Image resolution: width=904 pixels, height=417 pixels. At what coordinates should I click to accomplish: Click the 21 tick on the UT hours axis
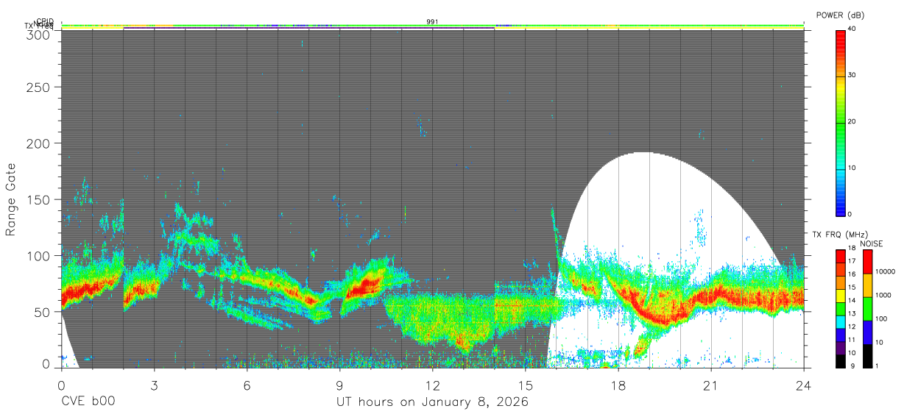711,385
